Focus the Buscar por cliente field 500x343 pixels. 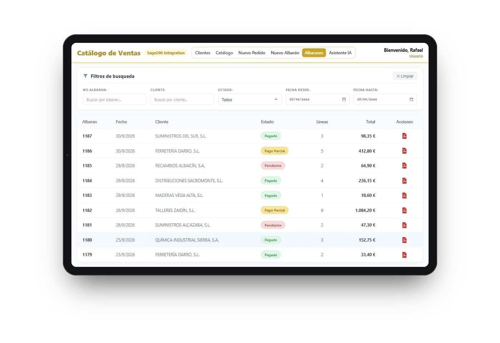182,99
